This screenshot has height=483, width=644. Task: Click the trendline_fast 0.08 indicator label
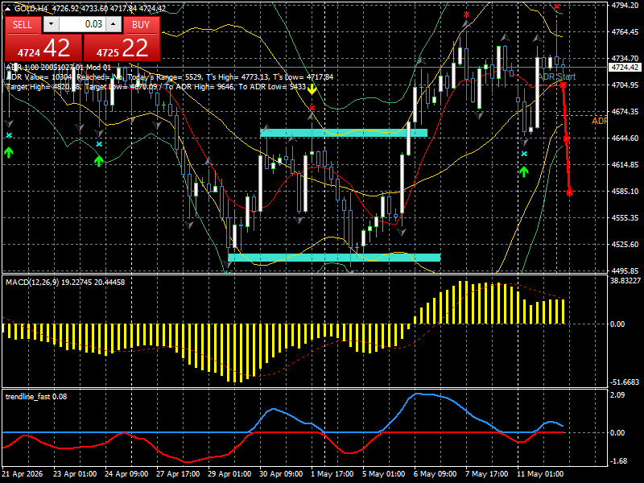[36, 396]
